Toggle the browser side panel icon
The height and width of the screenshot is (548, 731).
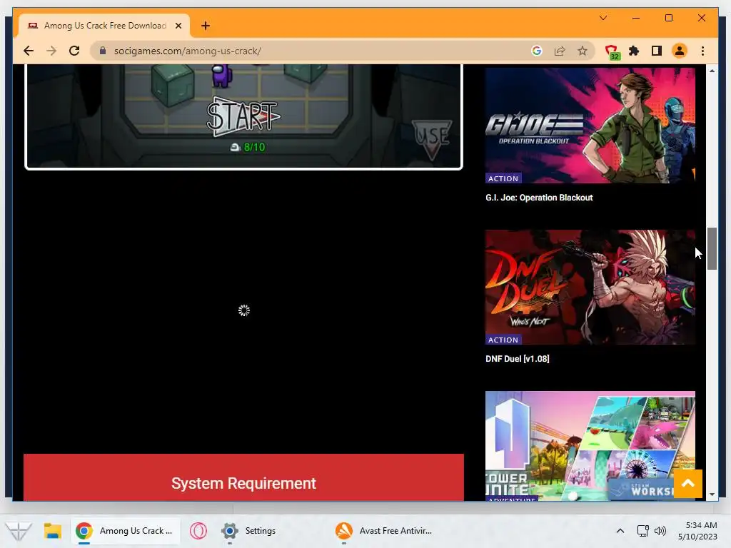click(x=657, y=51)
